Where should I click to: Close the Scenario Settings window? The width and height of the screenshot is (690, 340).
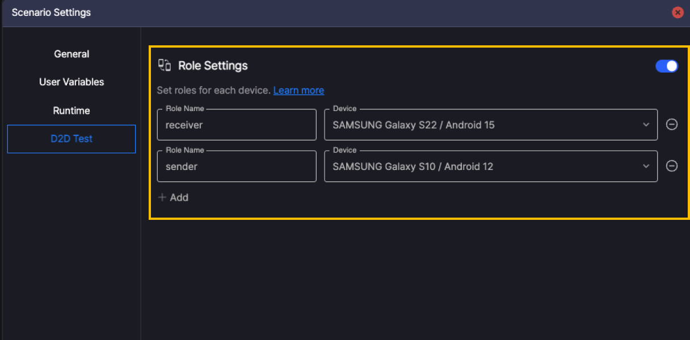pos(678,12)
